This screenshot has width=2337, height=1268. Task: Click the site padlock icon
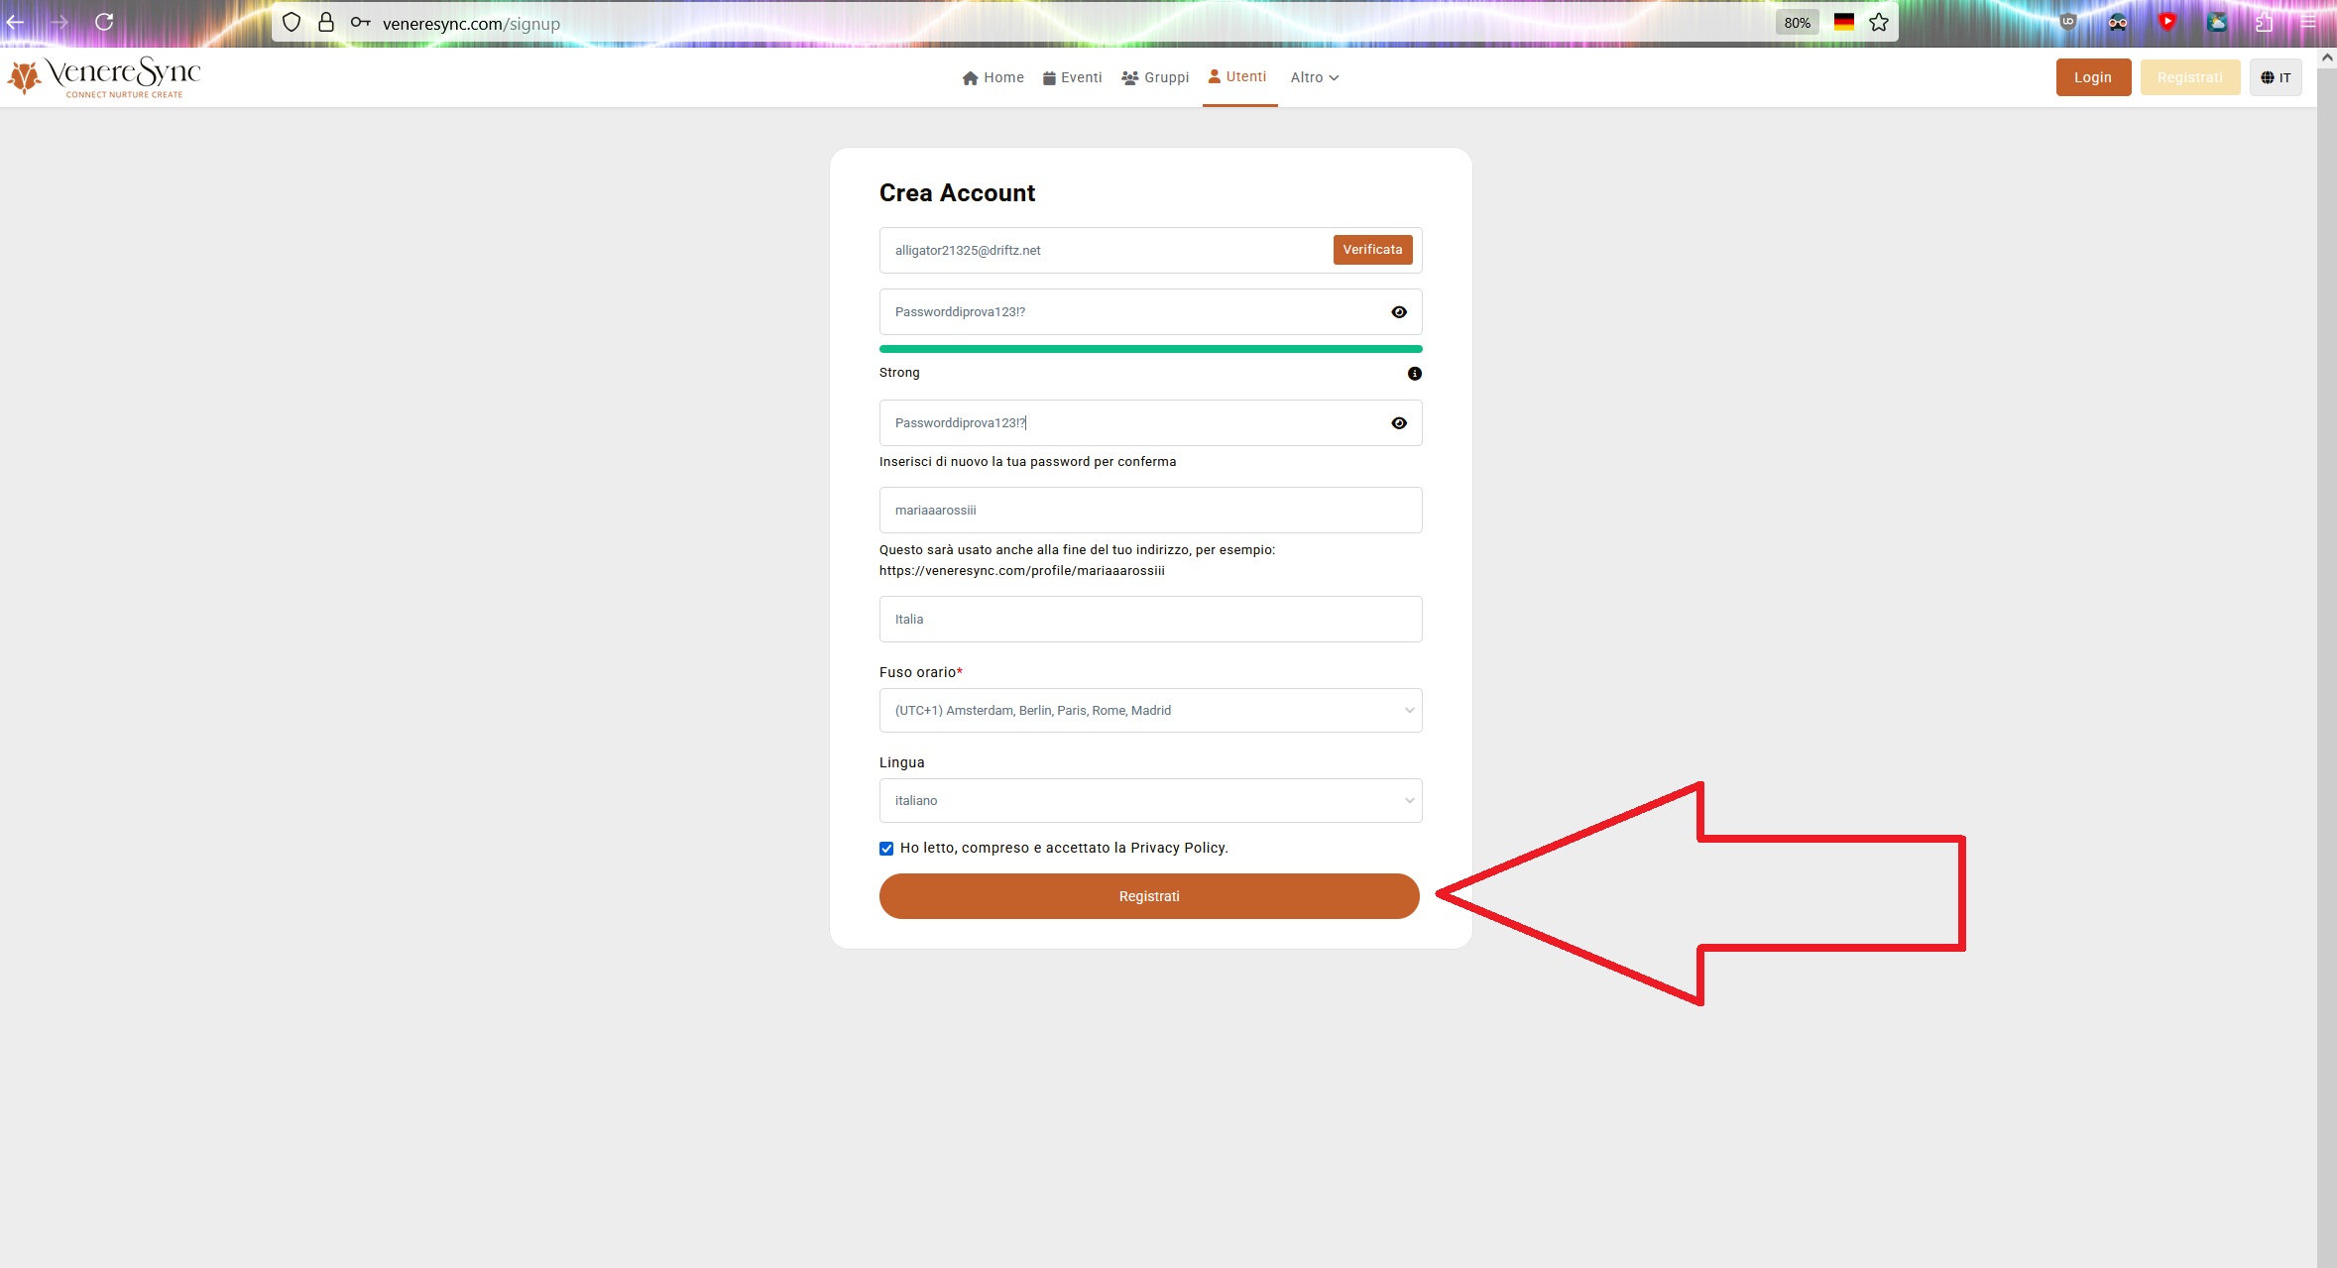tap(326, 23)
